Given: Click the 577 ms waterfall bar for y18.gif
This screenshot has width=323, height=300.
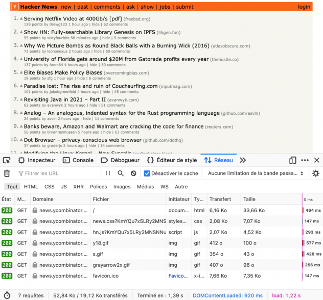Looking at the screenshot, I should point(304,244).
